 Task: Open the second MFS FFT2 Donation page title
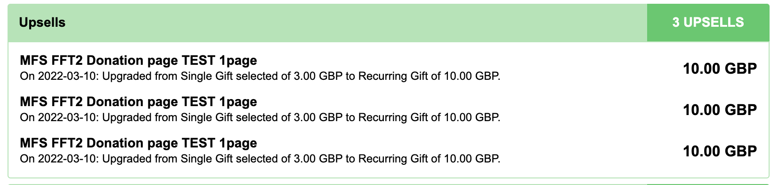pos(138,102)
